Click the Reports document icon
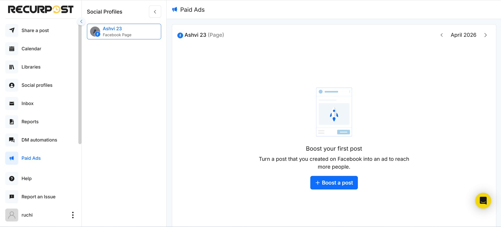This screenshot has height=227, width=501. 12,122
